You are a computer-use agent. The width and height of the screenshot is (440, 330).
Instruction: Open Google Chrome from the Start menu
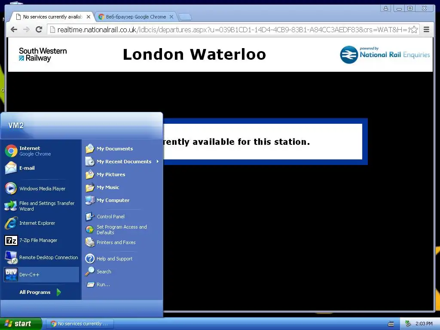point(41,151)
